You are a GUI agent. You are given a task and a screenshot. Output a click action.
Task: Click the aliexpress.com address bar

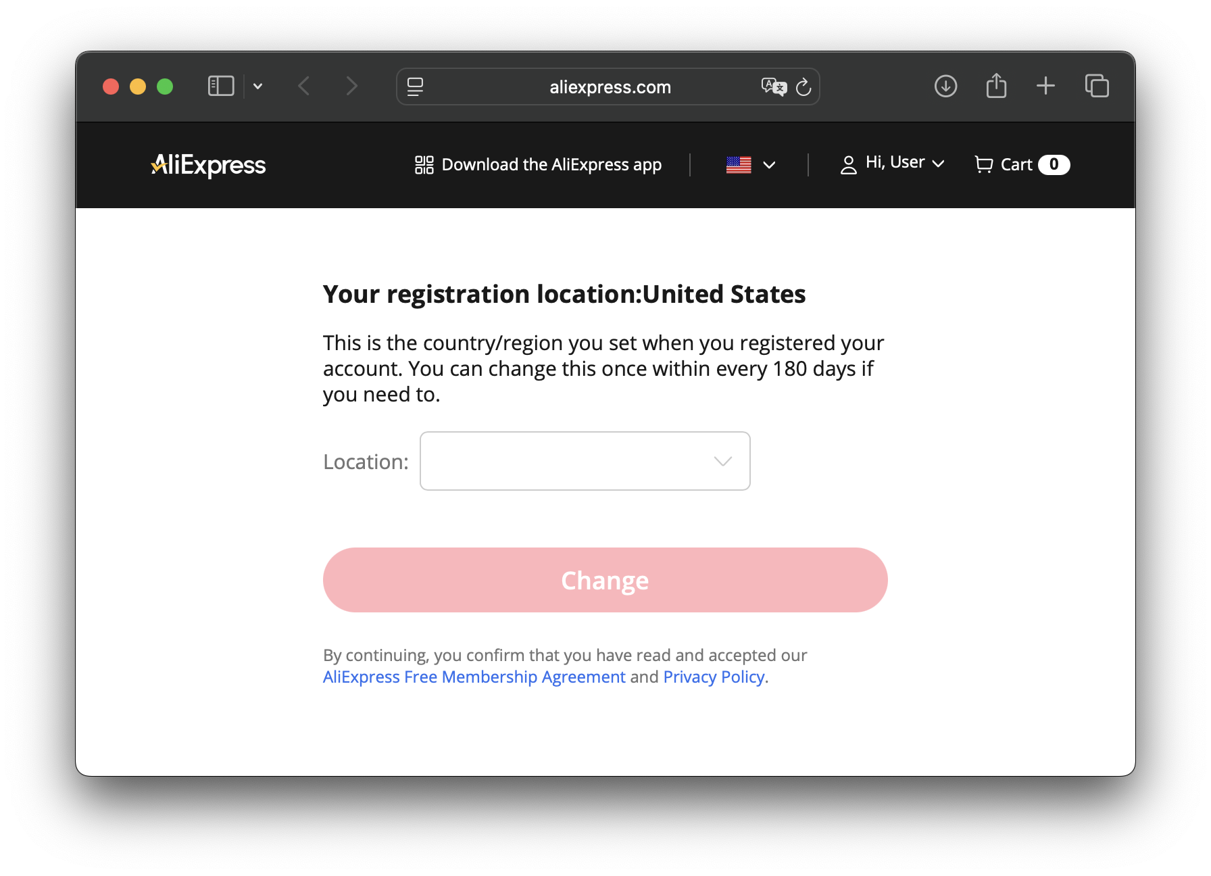610,87
